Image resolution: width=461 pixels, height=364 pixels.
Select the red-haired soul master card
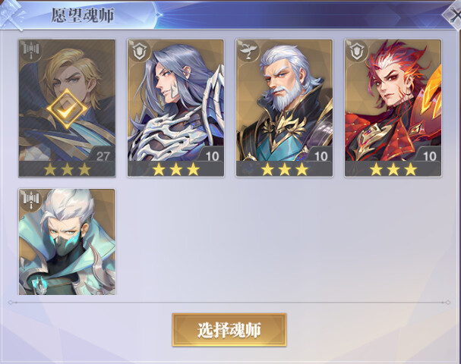(x=393, y=108)
